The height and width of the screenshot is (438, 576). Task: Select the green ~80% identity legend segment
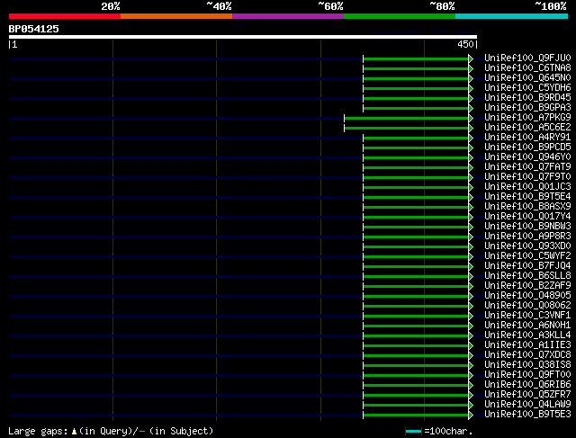tap(400, 16)
